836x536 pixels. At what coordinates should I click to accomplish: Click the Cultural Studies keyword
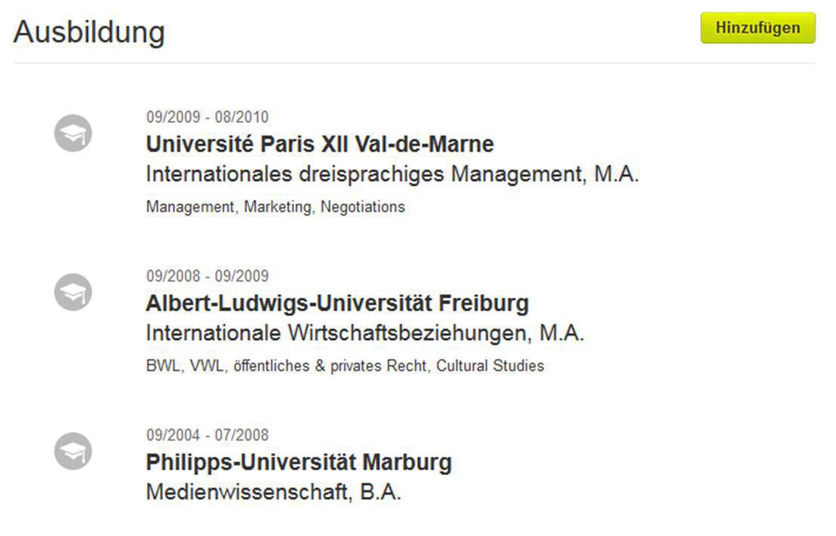pos(490,366)
